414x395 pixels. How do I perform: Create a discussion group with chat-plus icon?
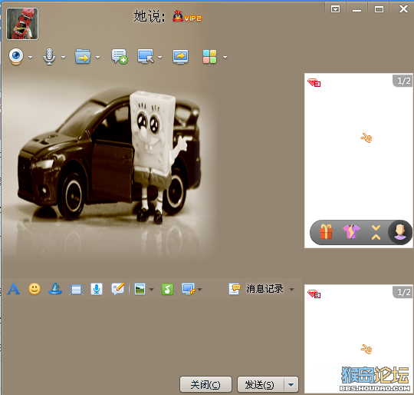point(120,56)
